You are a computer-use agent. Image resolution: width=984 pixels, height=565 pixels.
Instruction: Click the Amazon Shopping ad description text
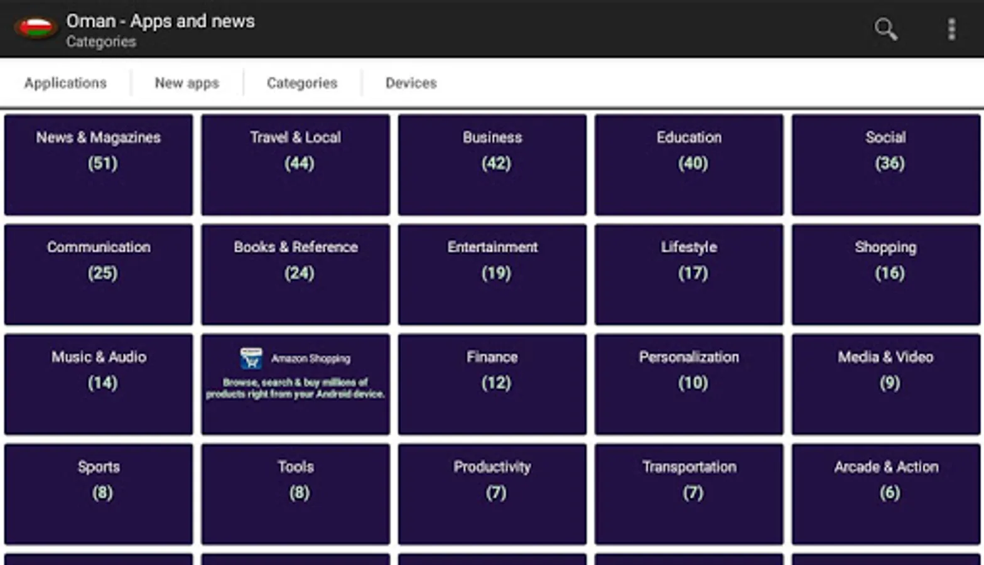[295, 388]
